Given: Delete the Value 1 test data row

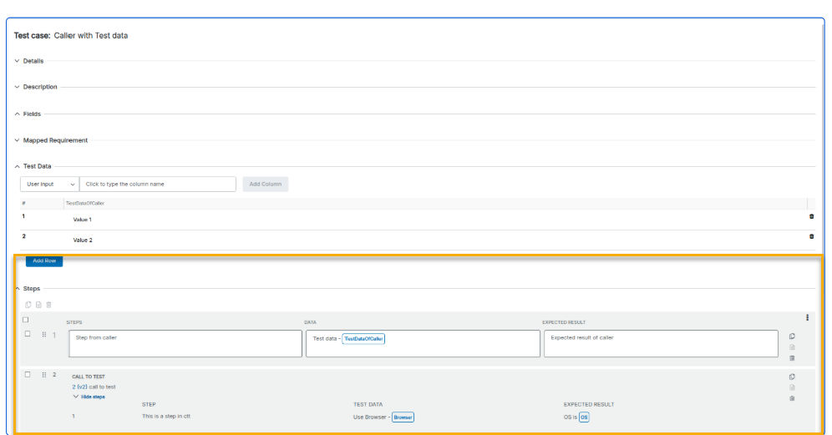Looking at the screenshot, I should coord(810,216).
